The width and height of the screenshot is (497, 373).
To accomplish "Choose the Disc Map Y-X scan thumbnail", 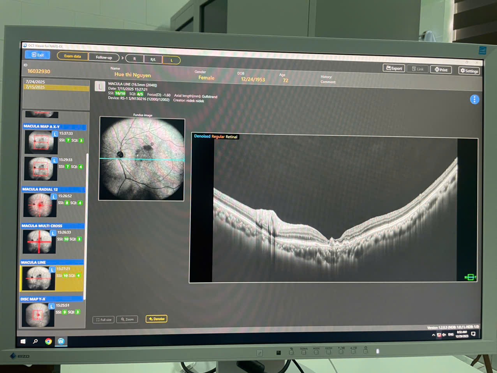I will point(37,314).
